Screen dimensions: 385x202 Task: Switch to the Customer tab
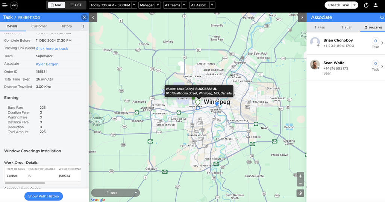tap(39, 26)
